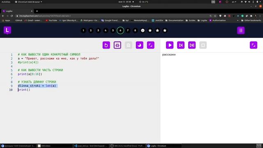Expand the Guides bookmarks folder
Screen dimensions: 263x148
(x=191, y=21)
